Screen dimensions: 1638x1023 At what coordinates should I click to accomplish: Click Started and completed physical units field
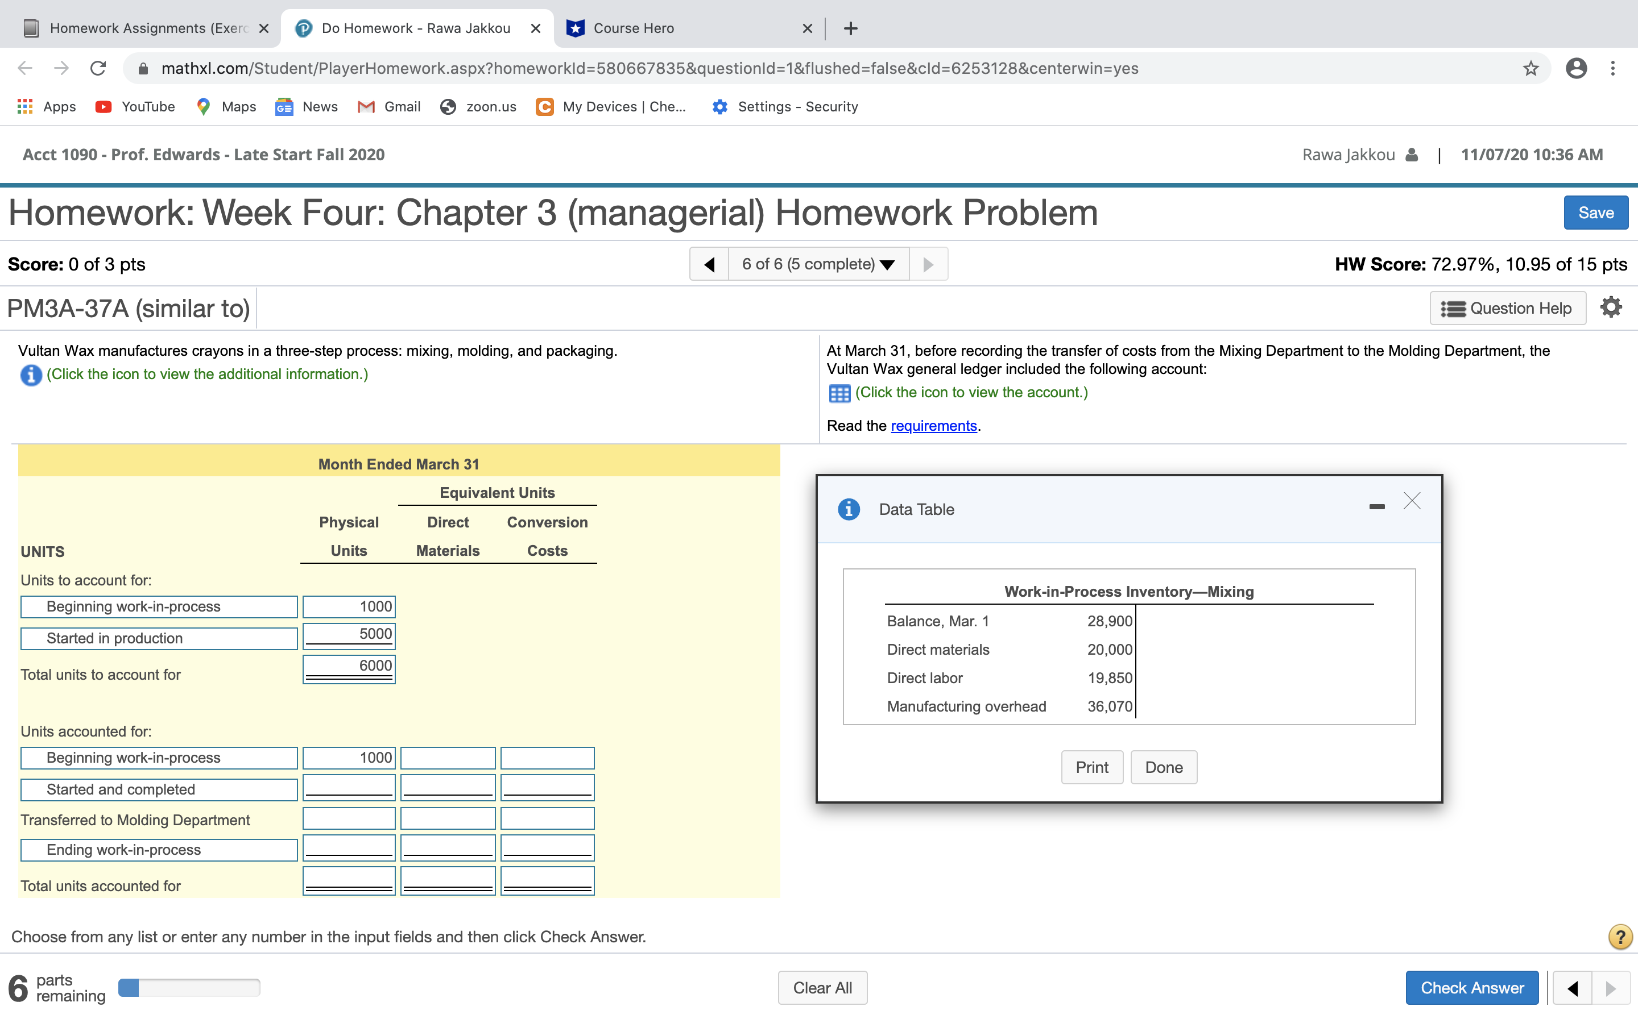point(349,788)
